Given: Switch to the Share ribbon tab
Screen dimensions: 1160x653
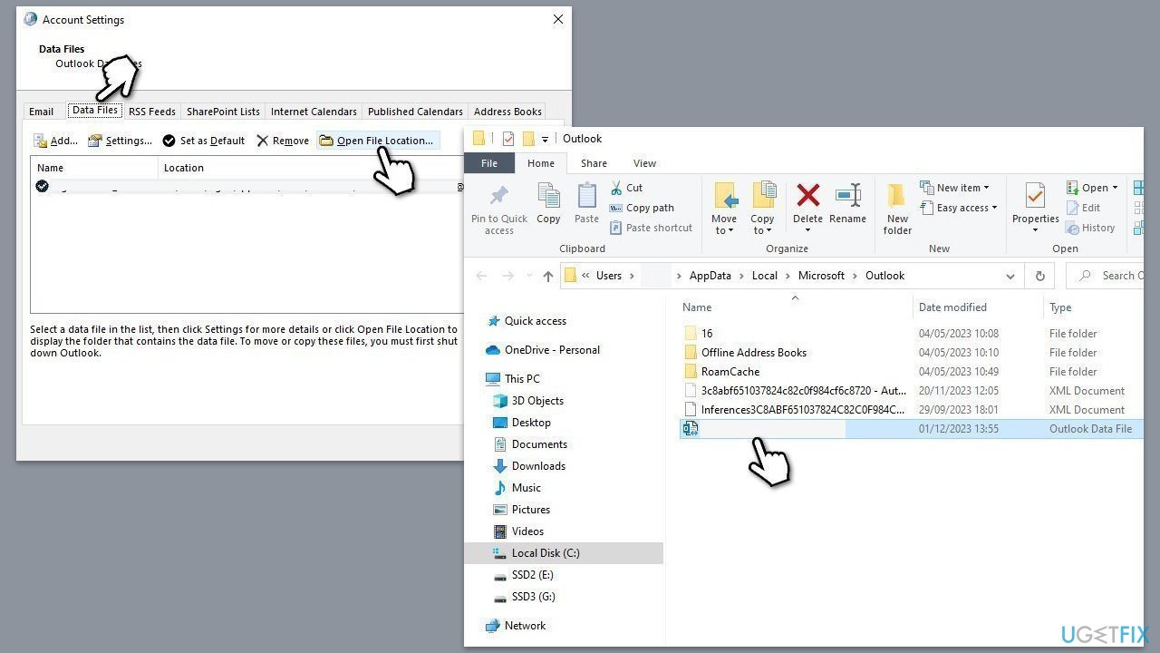Looking at the screenshot, I should [594, 163].
